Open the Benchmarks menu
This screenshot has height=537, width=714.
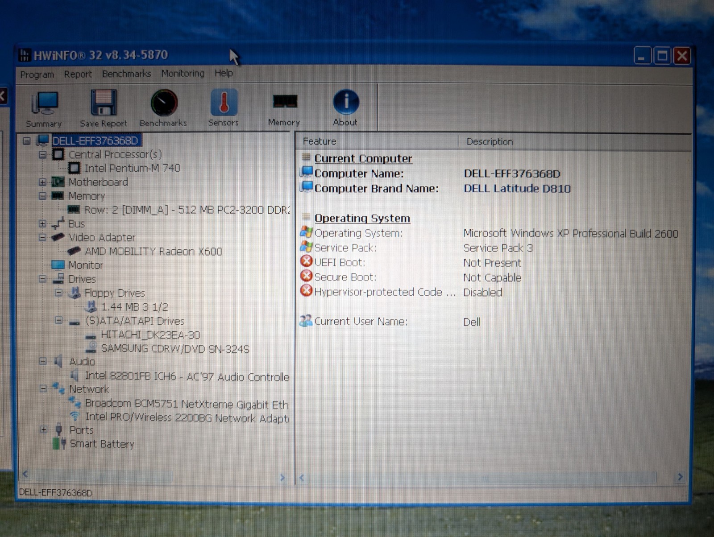coord(126,74)
